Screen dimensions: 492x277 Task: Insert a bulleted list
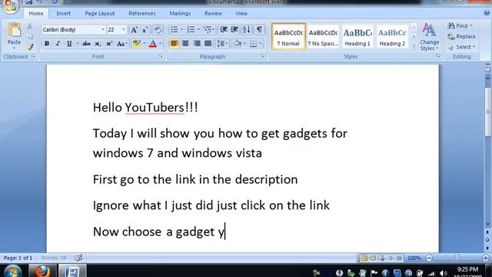point(175,29)
